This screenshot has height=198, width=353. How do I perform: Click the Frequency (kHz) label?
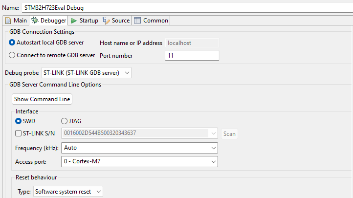click(37, 148)
